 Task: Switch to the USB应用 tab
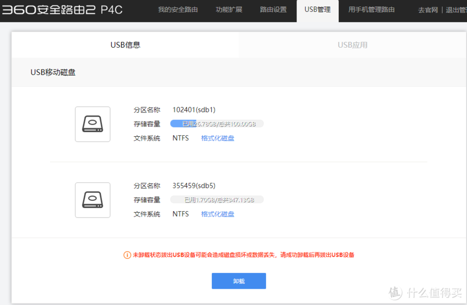click(352, 45)
